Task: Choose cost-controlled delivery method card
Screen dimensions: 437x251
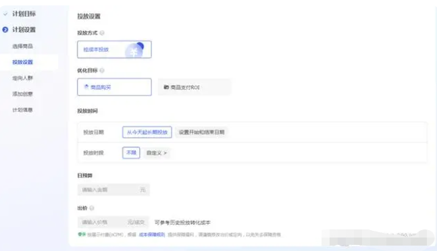Action: click(x=114, y=49)
